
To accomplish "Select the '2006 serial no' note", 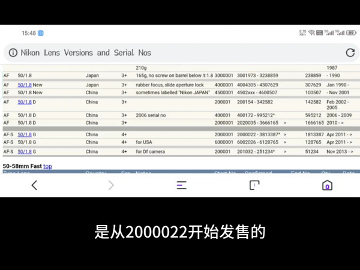I will click(x=151, y=115).
